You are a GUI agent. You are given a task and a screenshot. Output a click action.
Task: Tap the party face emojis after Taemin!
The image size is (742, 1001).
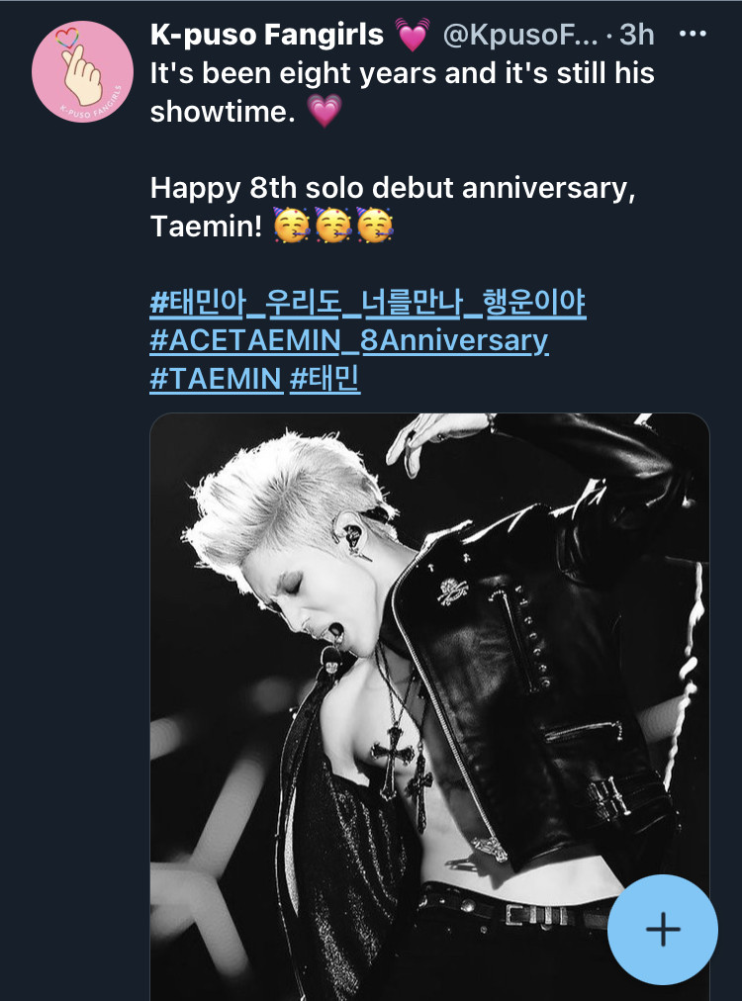point(332,225)
